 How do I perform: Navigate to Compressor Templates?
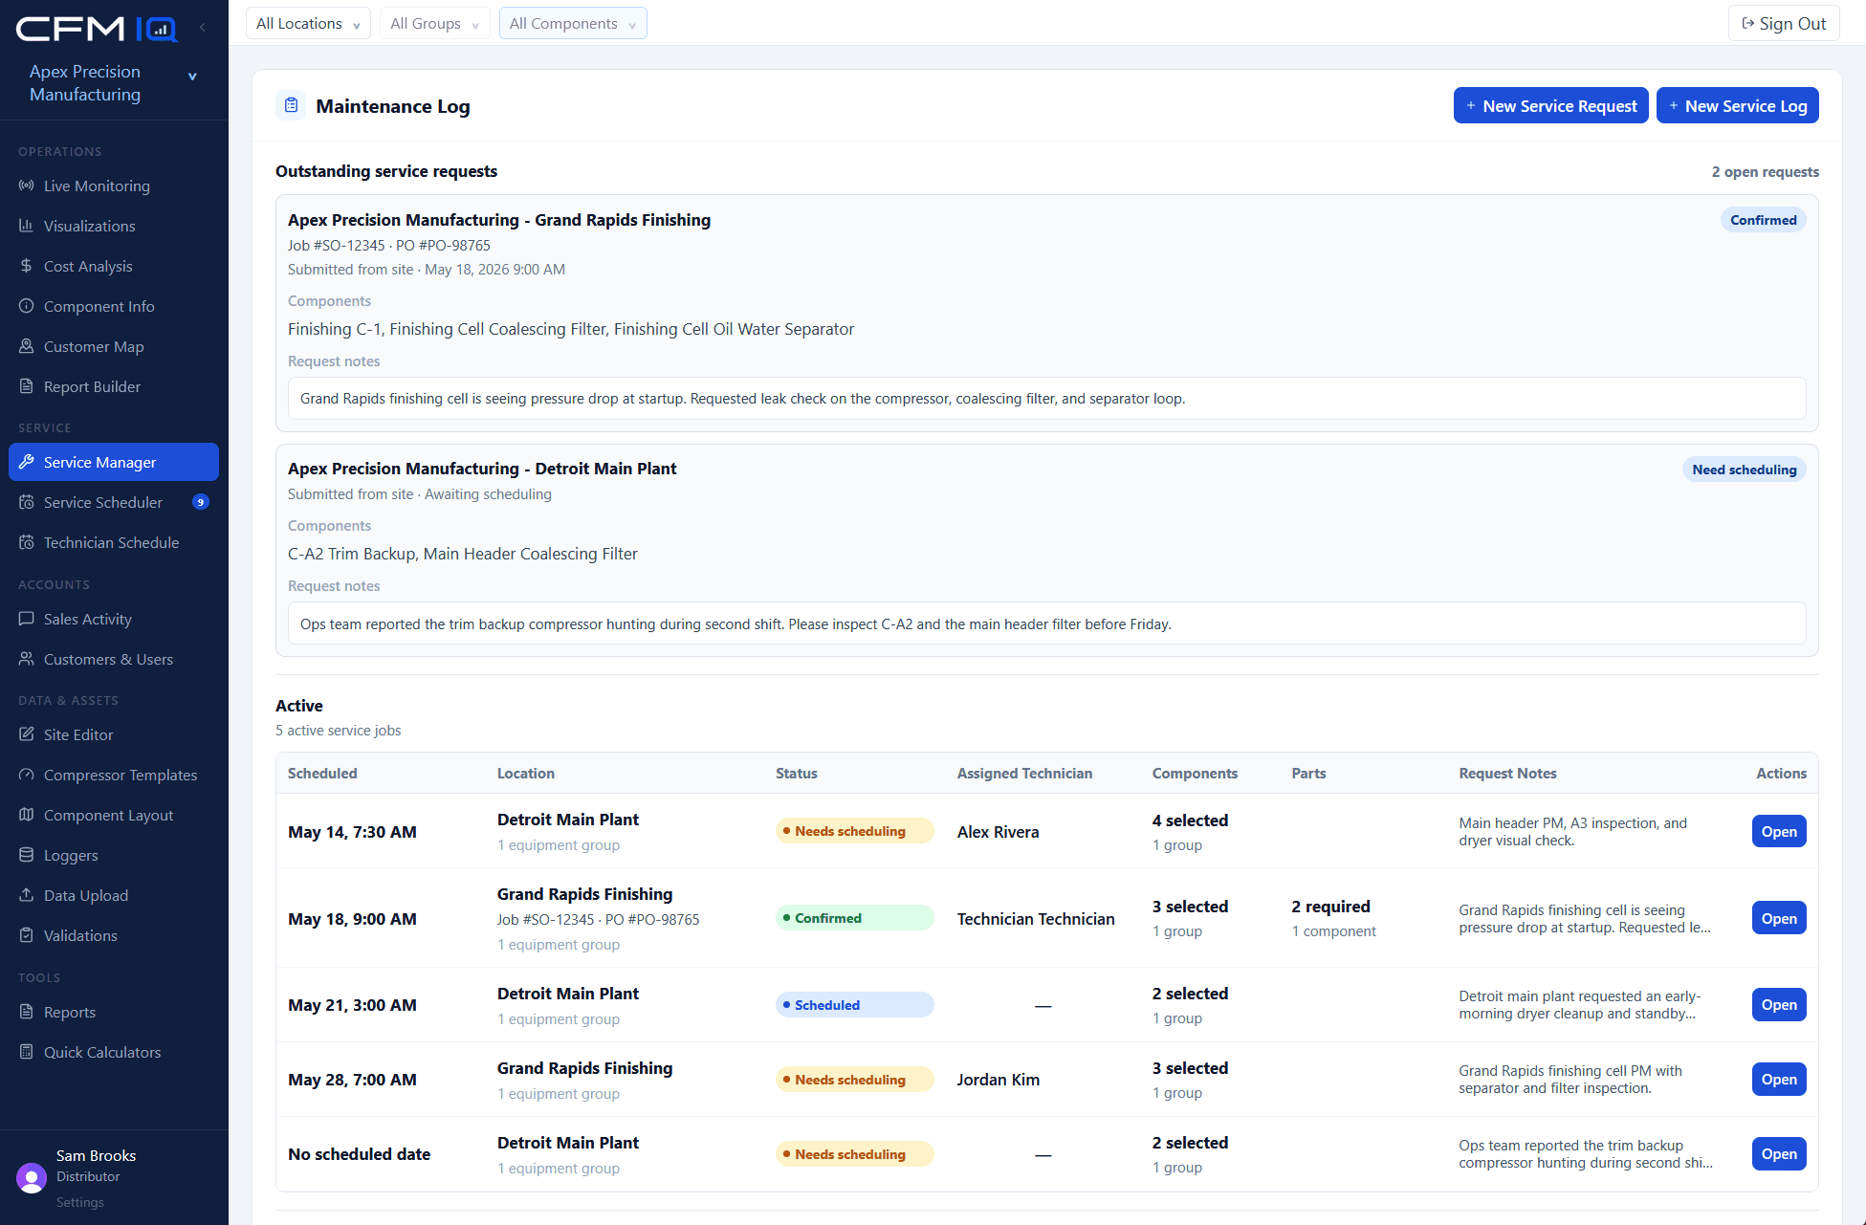point(114,775)
